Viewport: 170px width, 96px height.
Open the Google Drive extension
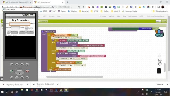click(x=110, y=7)
